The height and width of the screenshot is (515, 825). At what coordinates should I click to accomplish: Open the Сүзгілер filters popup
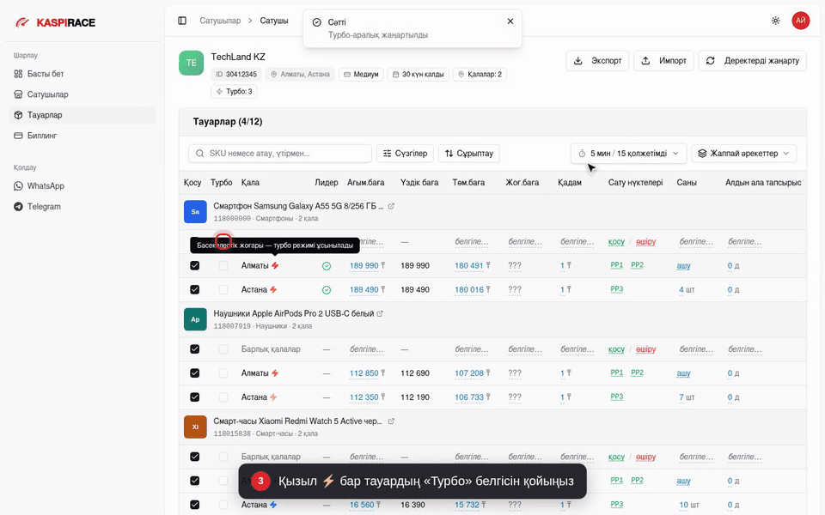click(x=405, y=154)
